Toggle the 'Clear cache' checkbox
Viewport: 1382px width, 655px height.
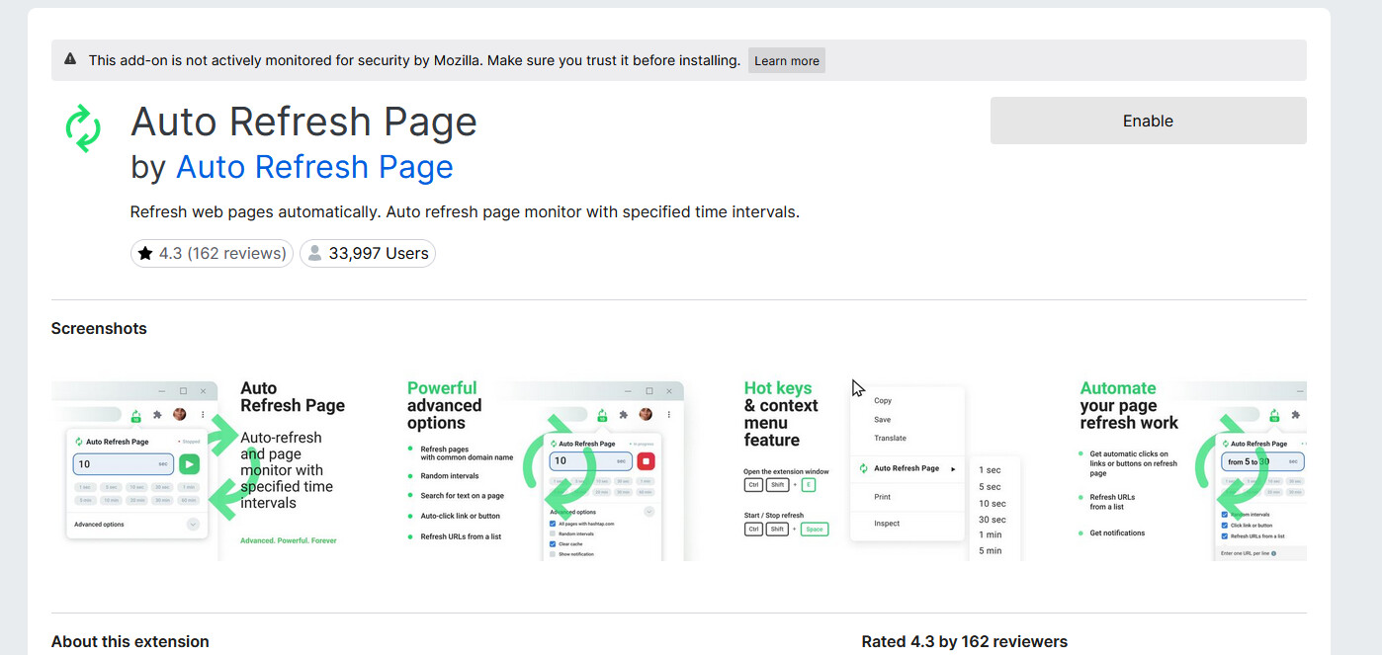[552, 544]
